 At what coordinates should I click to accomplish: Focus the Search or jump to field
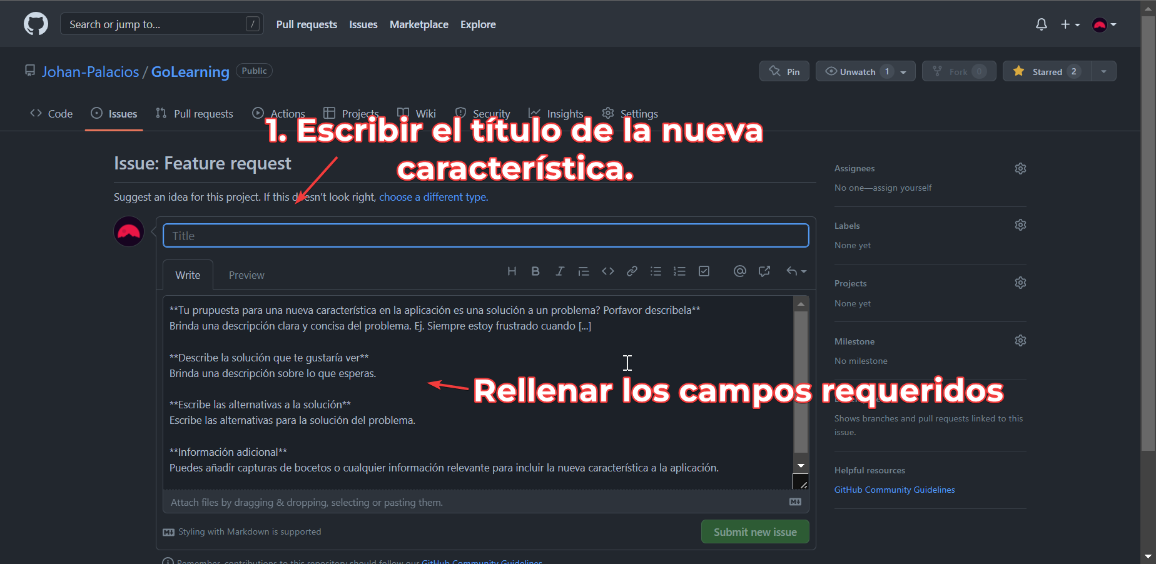pyautogui.click(x=161, y=24)
